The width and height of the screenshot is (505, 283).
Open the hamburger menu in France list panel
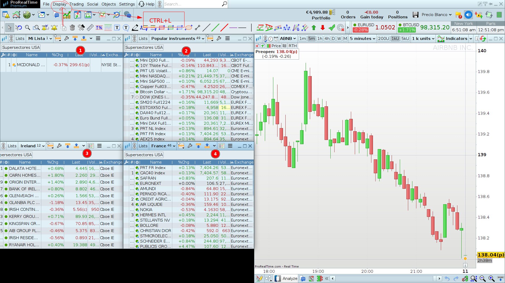tap(230, 146)
